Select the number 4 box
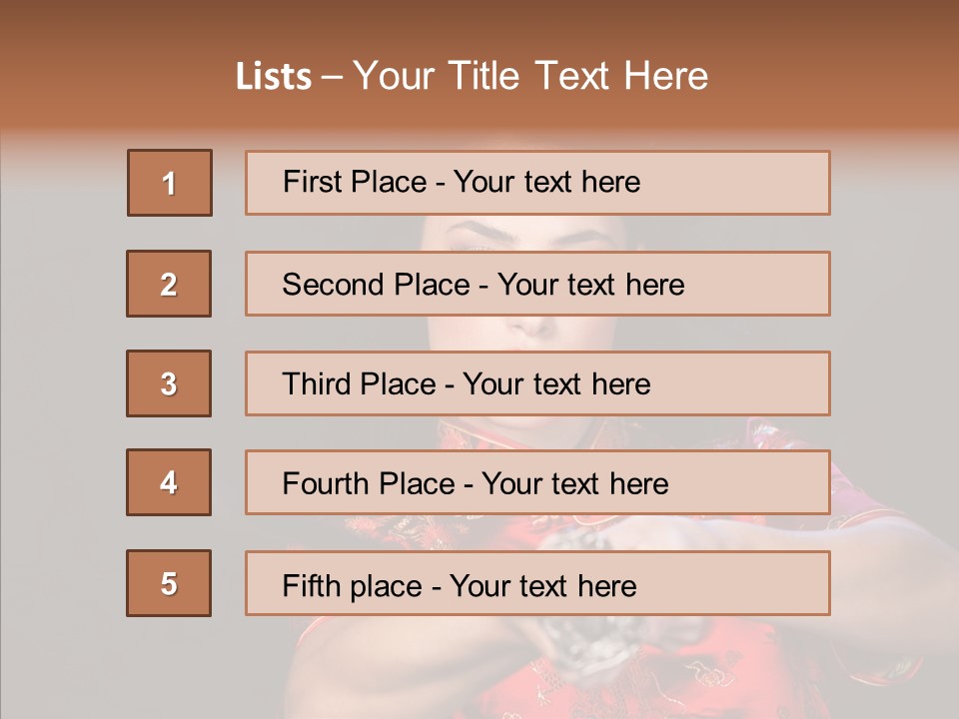 [169, 482]
